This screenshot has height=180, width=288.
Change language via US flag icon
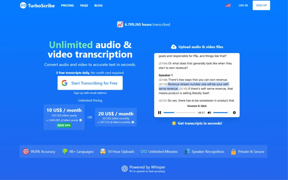point(228,5)
